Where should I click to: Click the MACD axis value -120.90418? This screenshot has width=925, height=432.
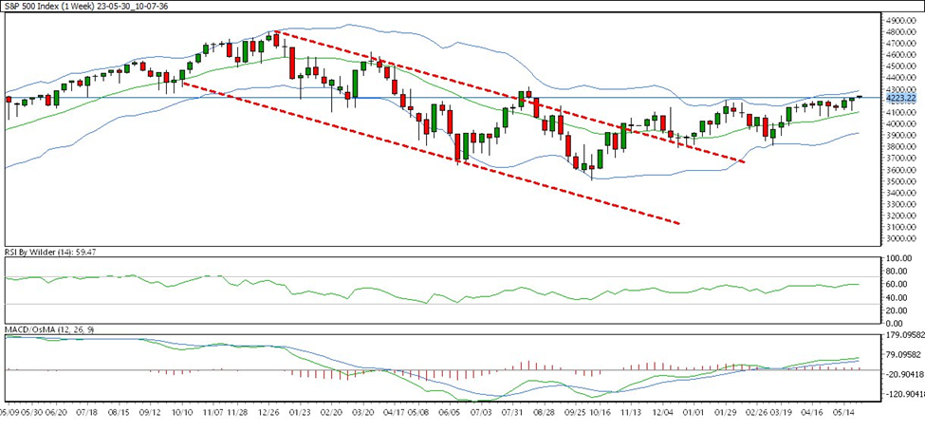click(x=903, y=393)
